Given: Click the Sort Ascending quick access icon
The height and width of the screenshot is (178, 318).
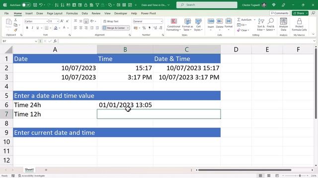Looking at the screenshot, I should [x=57, y=5].
